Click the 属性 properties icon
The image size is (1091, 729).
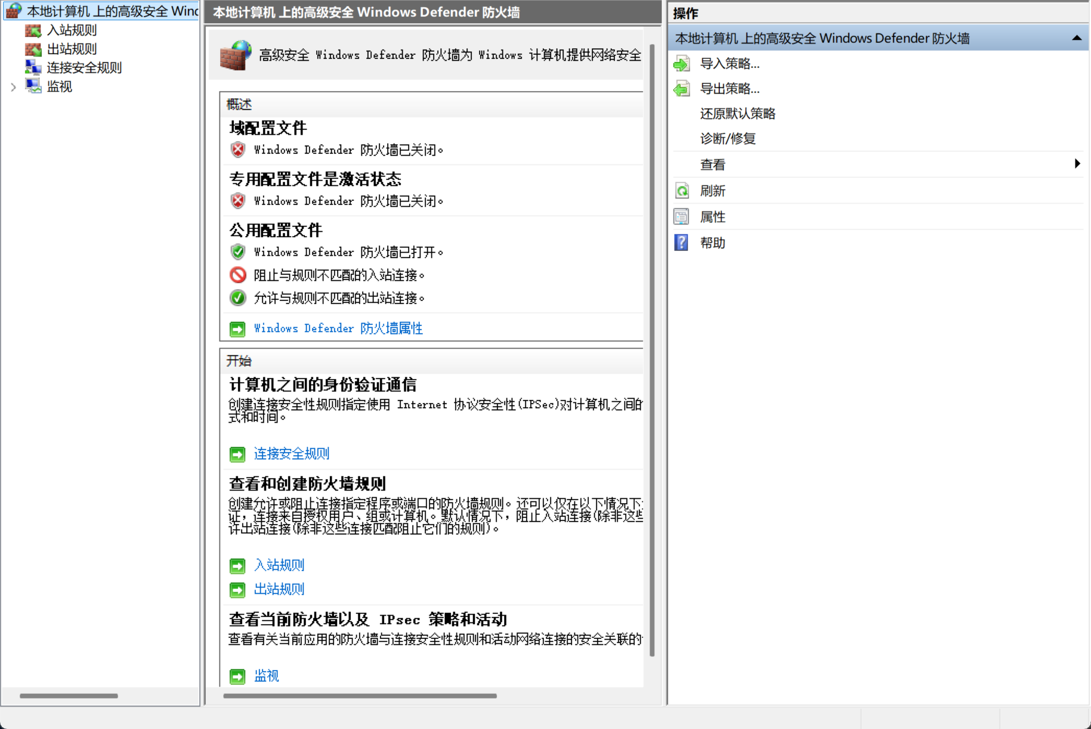click(x=681, y=217)
